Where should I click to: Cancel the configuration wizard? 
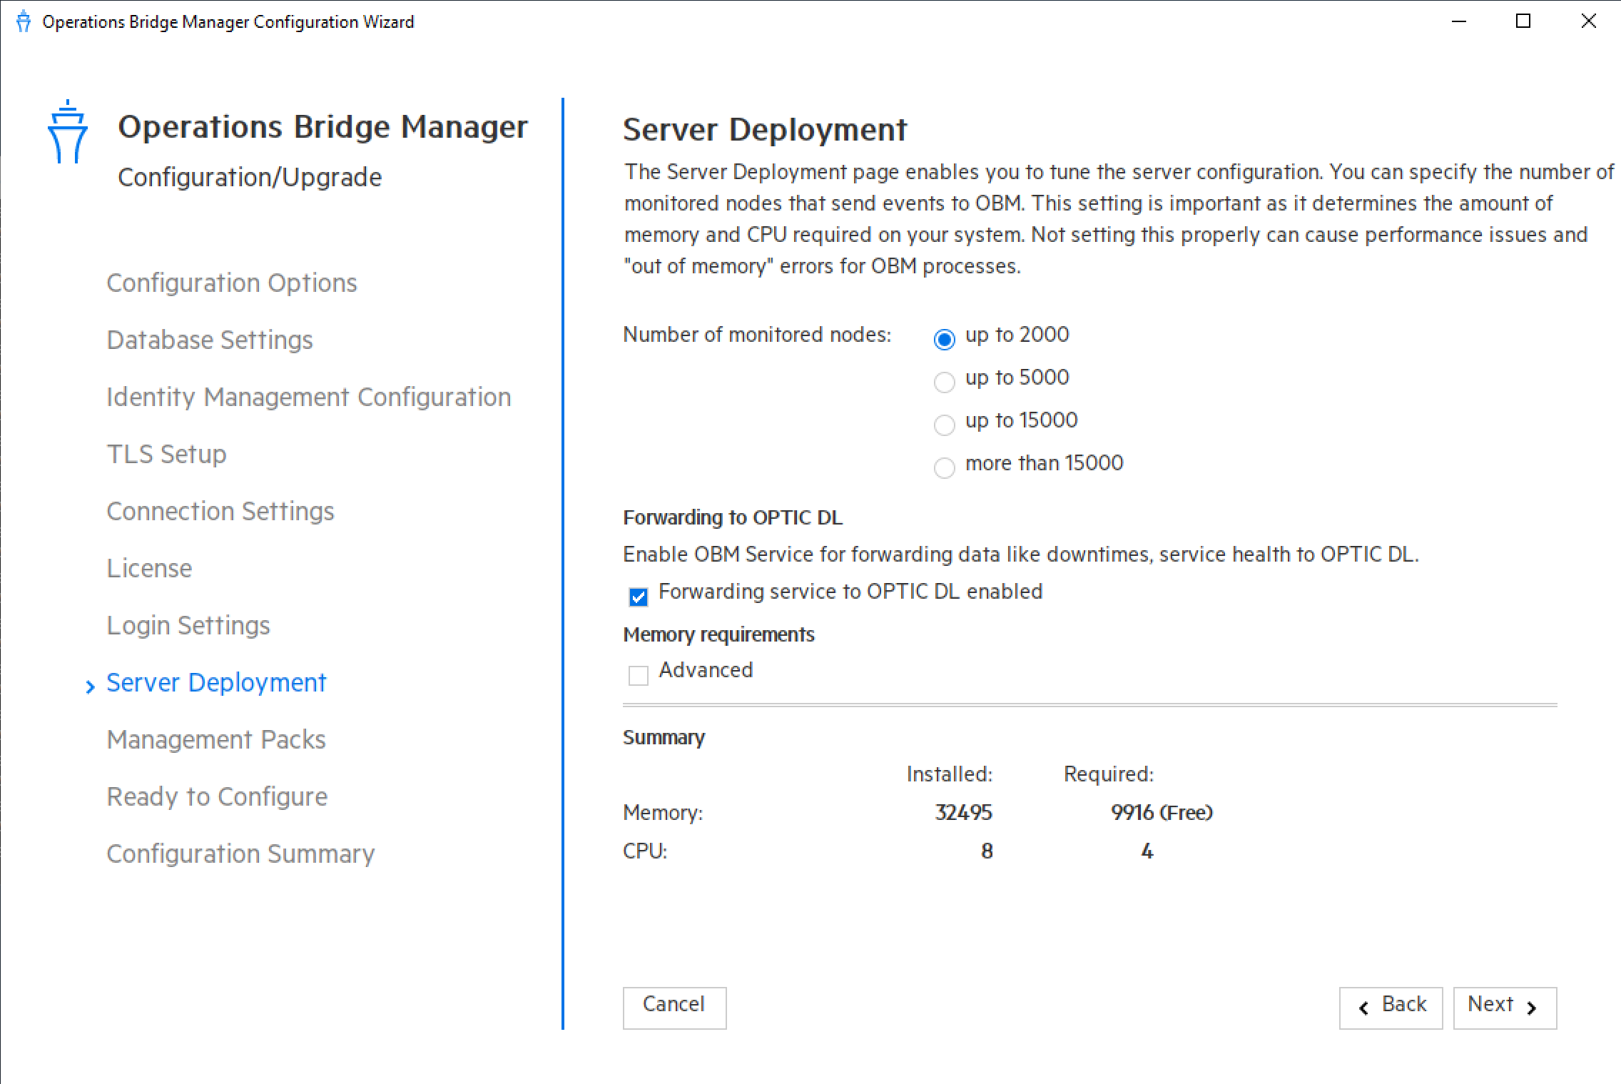[x=674, y=1007]
